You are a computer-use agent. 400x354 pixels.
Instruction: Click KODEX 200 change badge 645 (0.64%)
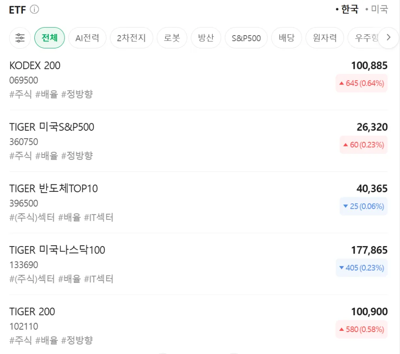361,83
